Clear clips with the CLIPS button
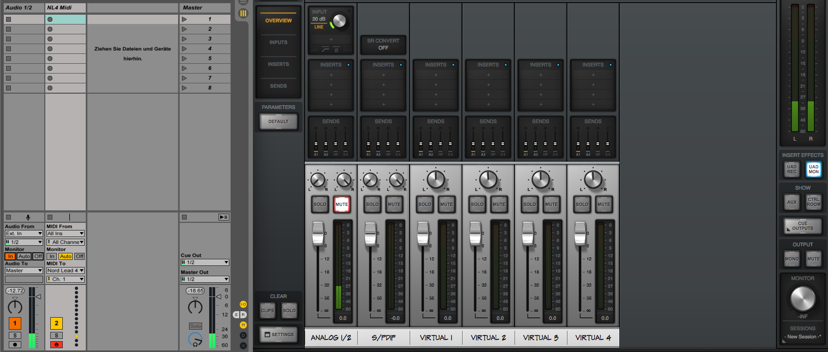The height and width of the screenshot is (352, 828). [268, 311]
